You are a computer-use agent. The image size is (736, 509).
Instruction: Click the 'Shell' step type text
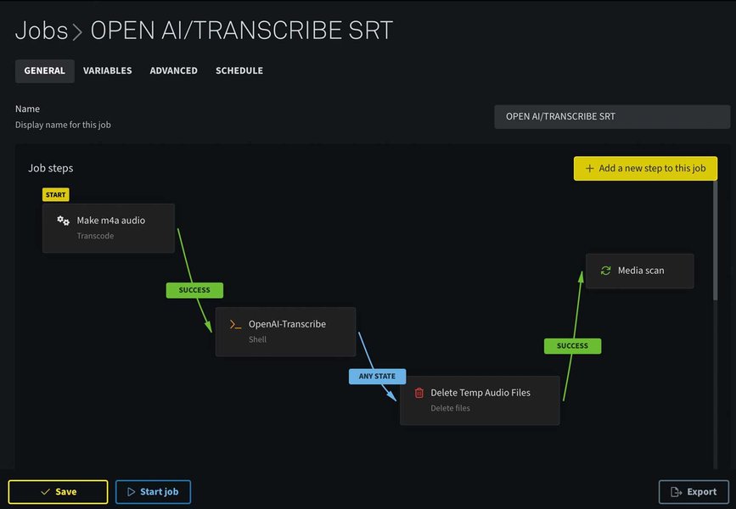pos(257,339)
